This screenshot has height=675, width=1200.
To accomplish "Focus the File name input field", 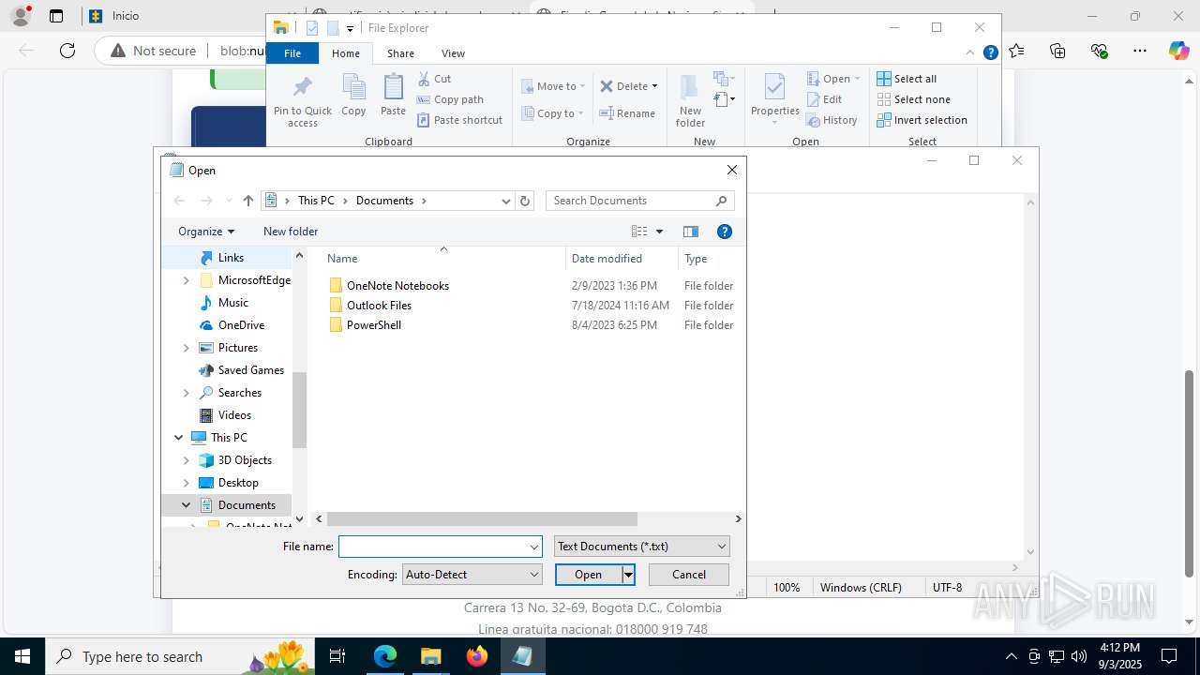I will [x=432, y=547].
